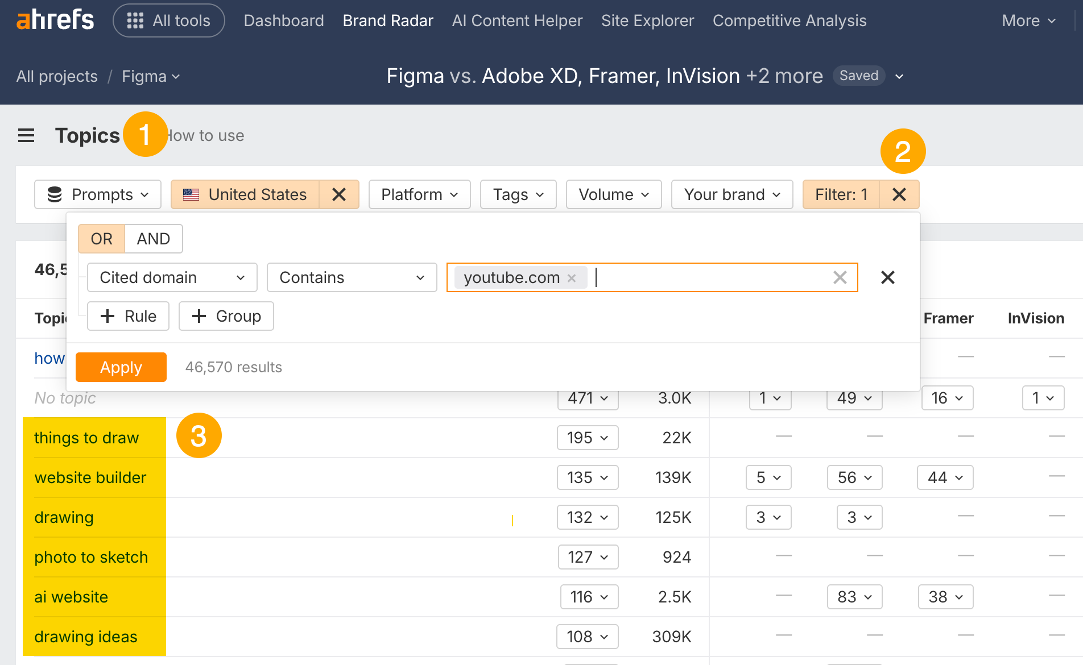Expand Framer's 44 mentions for website builder
The image size is (1083, 665).
coord(945,477)
